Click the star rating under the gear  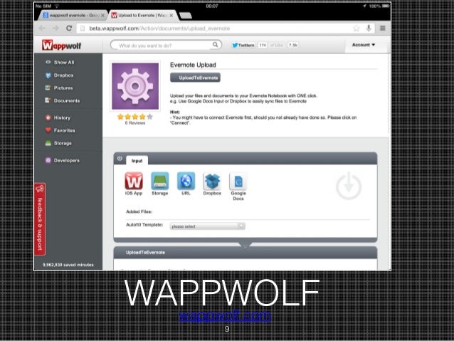coord(135,117)
